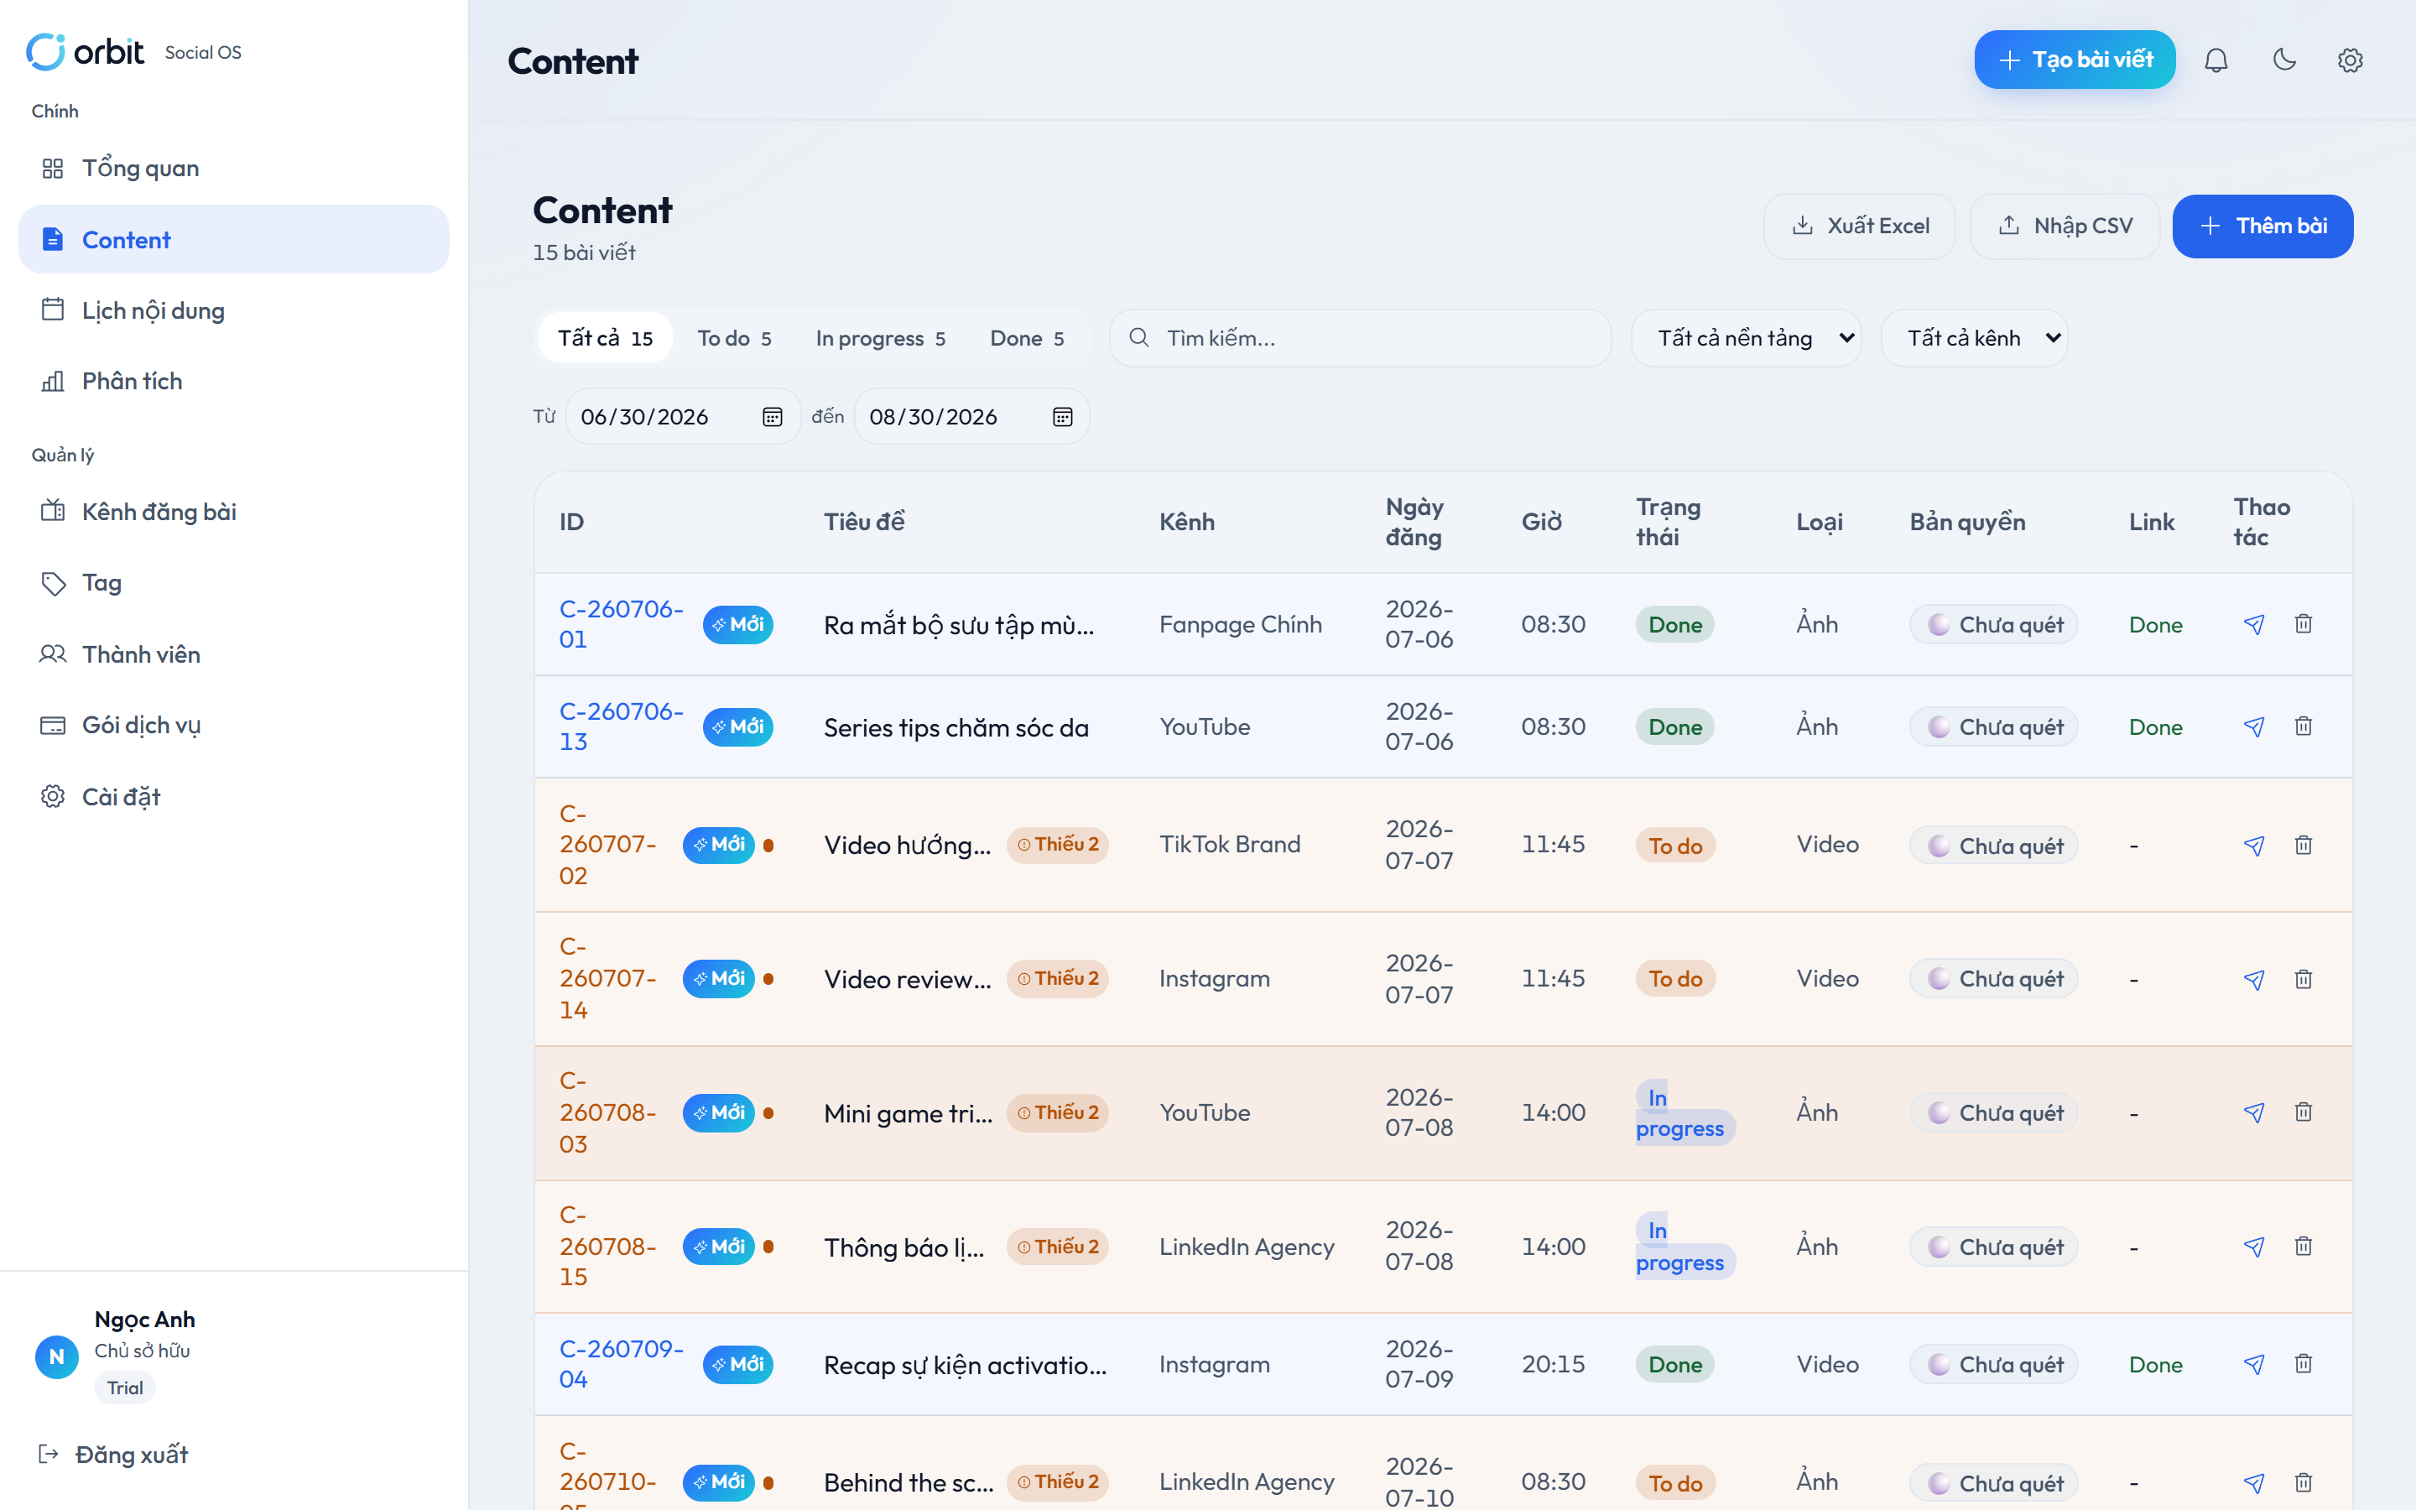This screenshot has width=2416, height=1510.
Task: Expand the Tất cả nền tảng dropdown
Action: tap(1746, 337)
